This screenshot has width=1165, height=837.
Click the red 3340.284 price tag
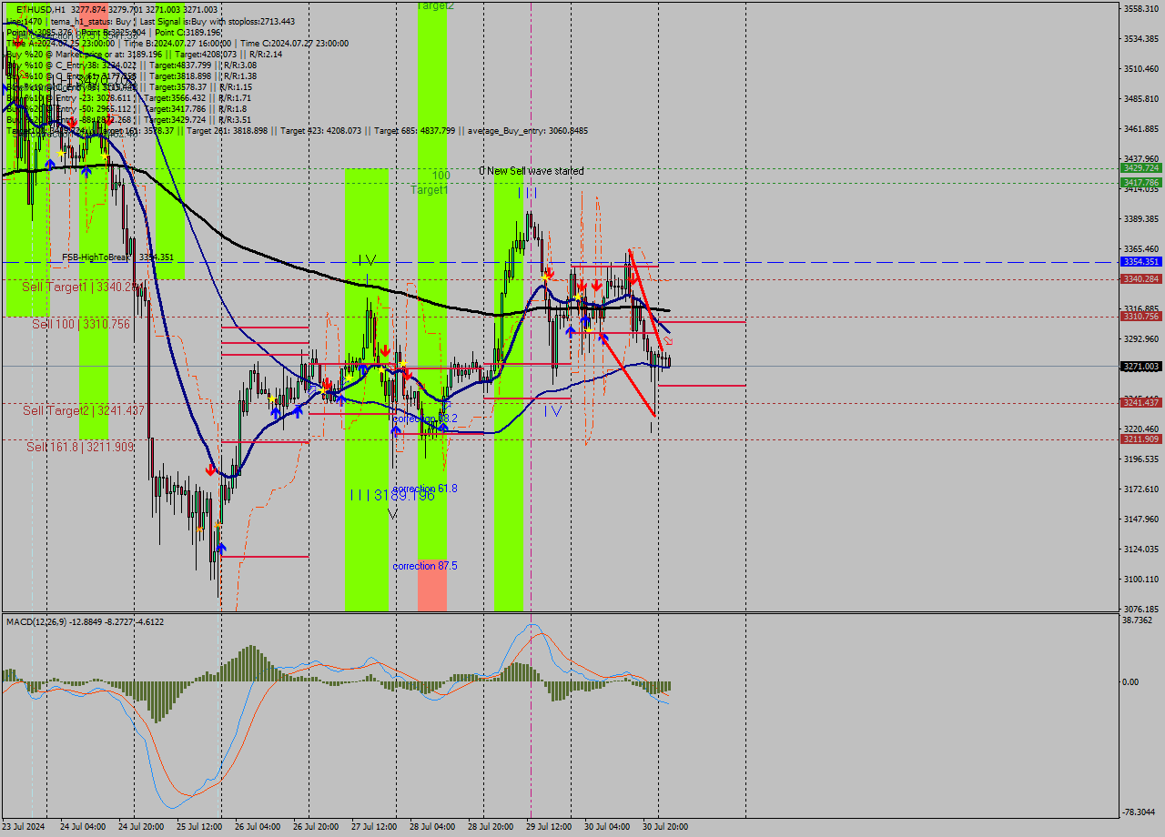(1141, 279)
